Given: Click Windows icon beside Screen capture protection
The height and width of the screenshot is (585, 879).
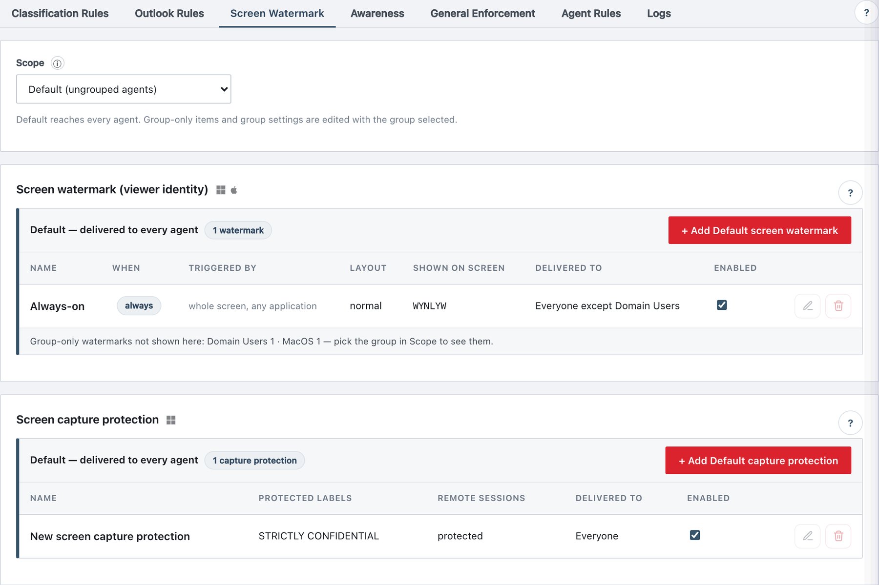Looking at the screenshot, I should [171, 420].
